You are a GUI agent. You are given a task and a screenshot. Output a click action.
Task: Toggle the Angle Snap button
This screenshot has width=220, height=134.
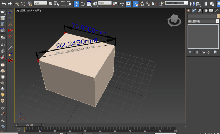pyautogui.click(x=142, y=4)
